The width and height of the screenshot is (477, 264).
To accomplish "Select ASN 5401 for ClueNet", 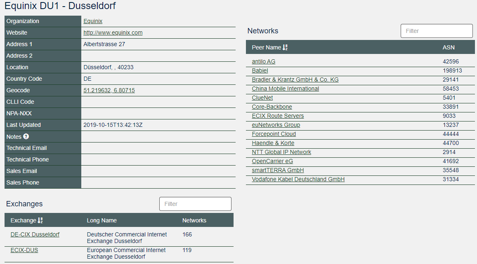I will pos(449,98).
